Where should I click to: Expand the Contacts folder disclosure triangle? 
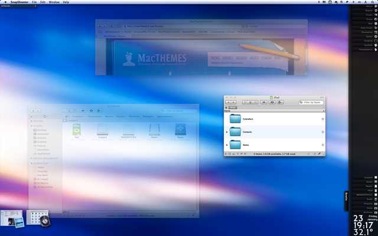click(x=227, y=132)
